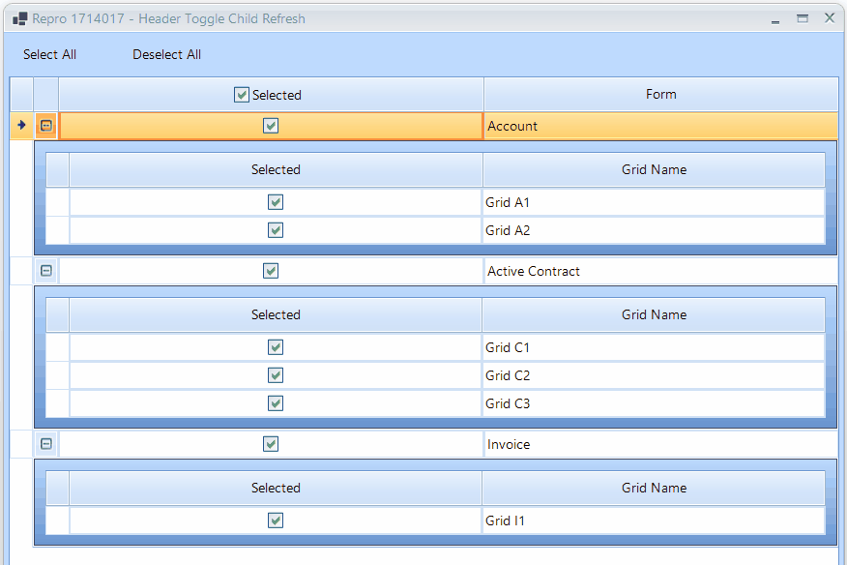This screenshot has height=565, width=847.
Task: Uncheck the Grid C3 checkbox
Action: coord(276,403)
